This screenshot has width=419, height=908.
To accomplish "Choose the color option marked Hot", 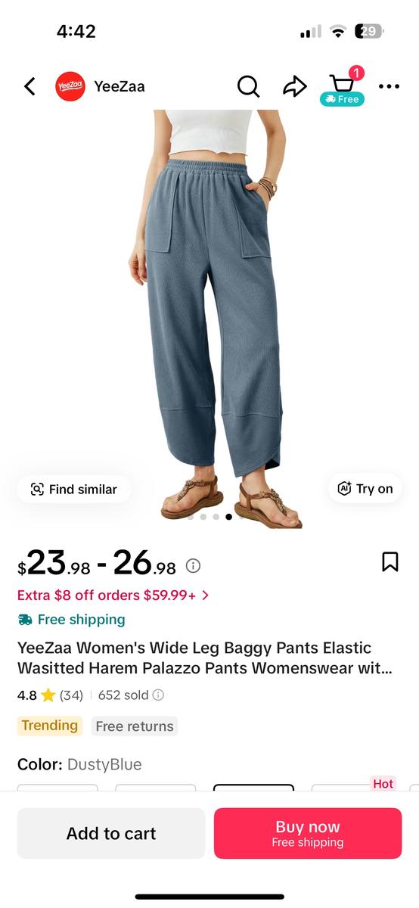I will point(352,787).
